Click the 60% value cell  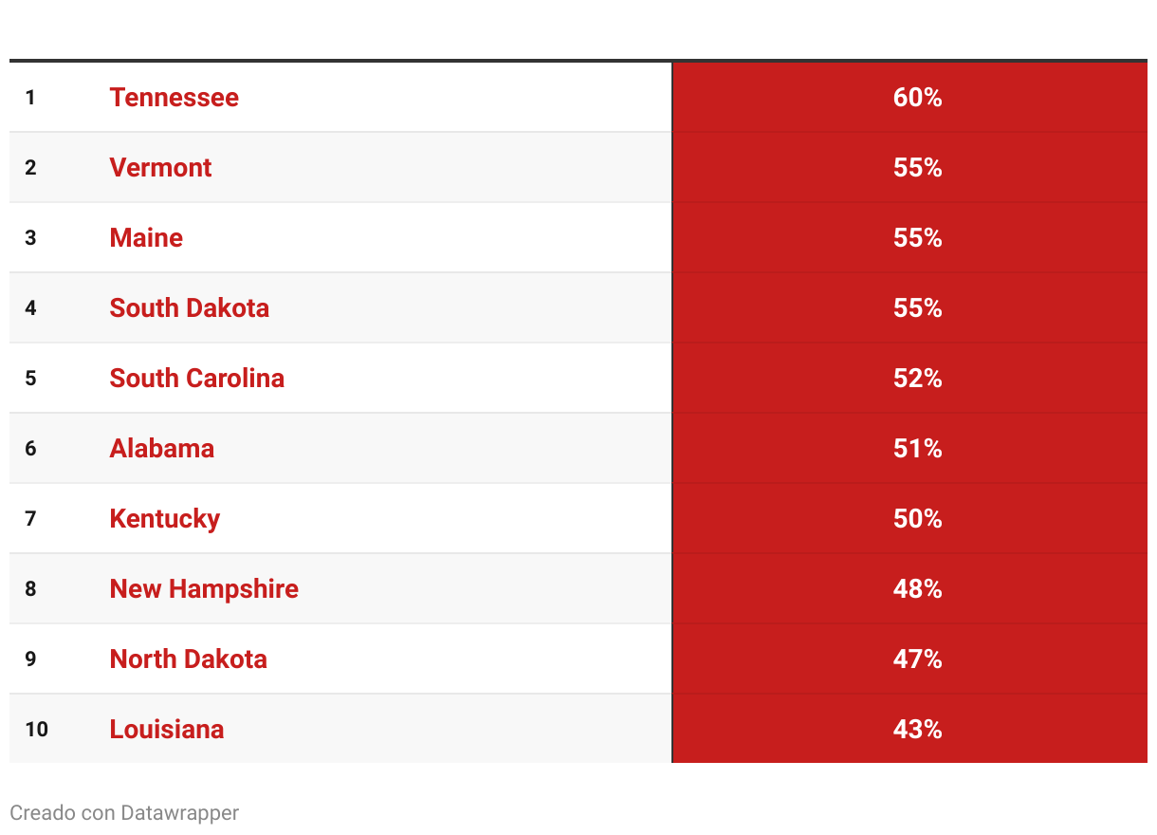[x=917, y=98]
